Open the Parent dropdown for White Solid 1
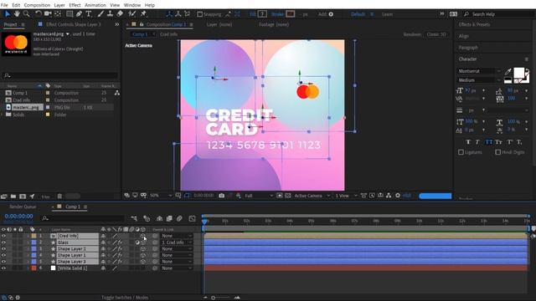The width and height of the screenshot is (536, 301). pos(176,268)
